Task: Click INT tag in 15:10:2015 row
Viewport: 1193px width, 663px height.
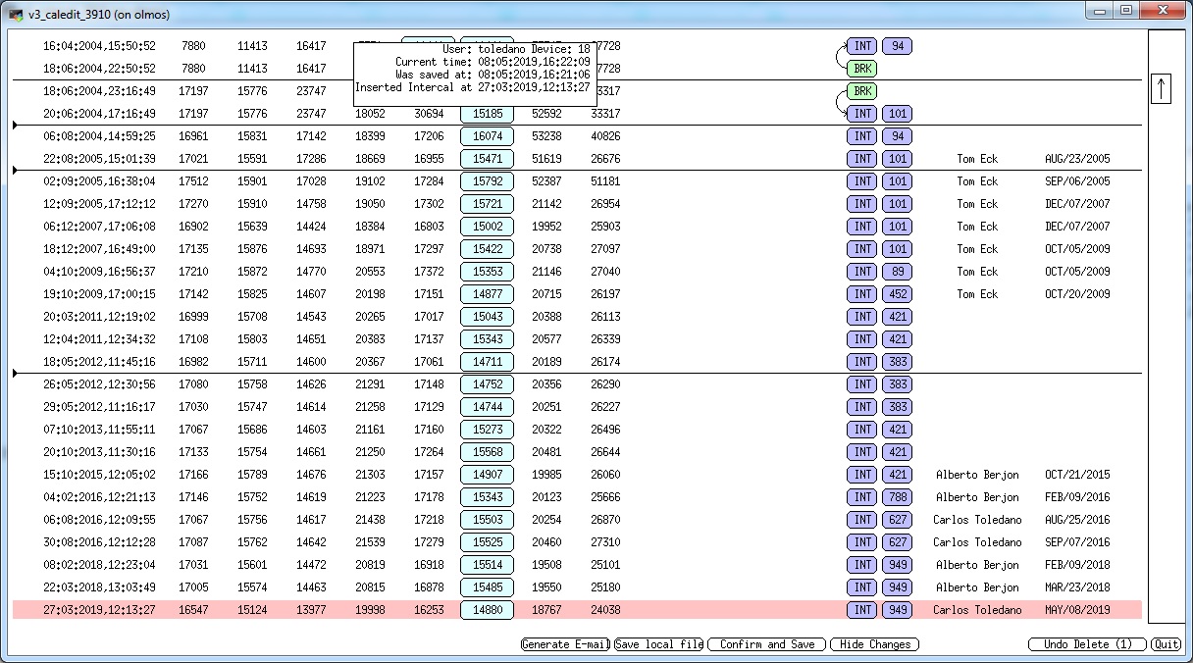Action: click(862, 475)
